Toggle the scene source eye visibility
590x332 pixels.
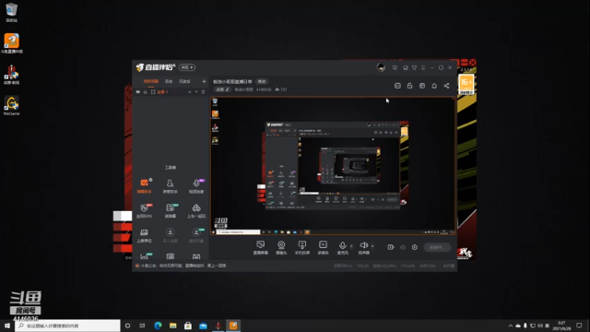tap(138, 92)
